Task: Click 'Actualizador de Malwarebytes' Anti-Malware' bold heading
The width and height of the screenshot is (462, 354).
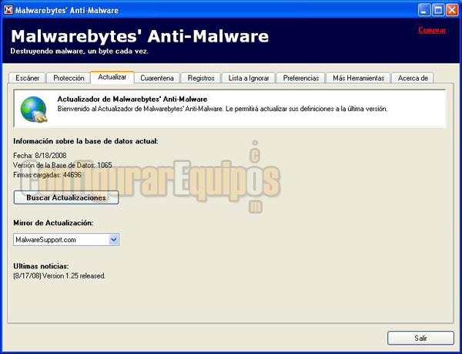Action: point(132,99)
